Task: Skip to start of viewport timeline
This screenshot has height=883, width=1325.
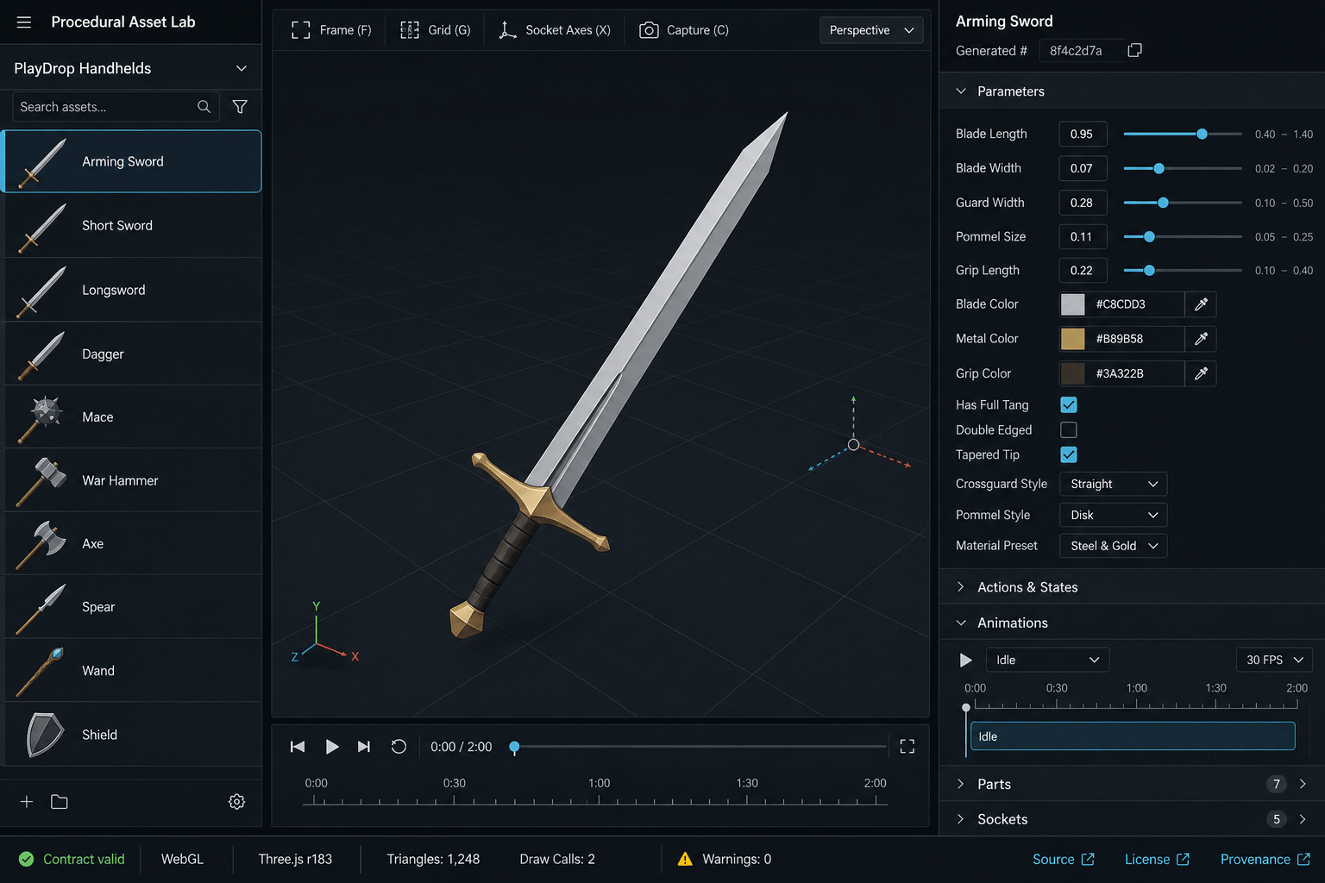Action: coord(298,747)
